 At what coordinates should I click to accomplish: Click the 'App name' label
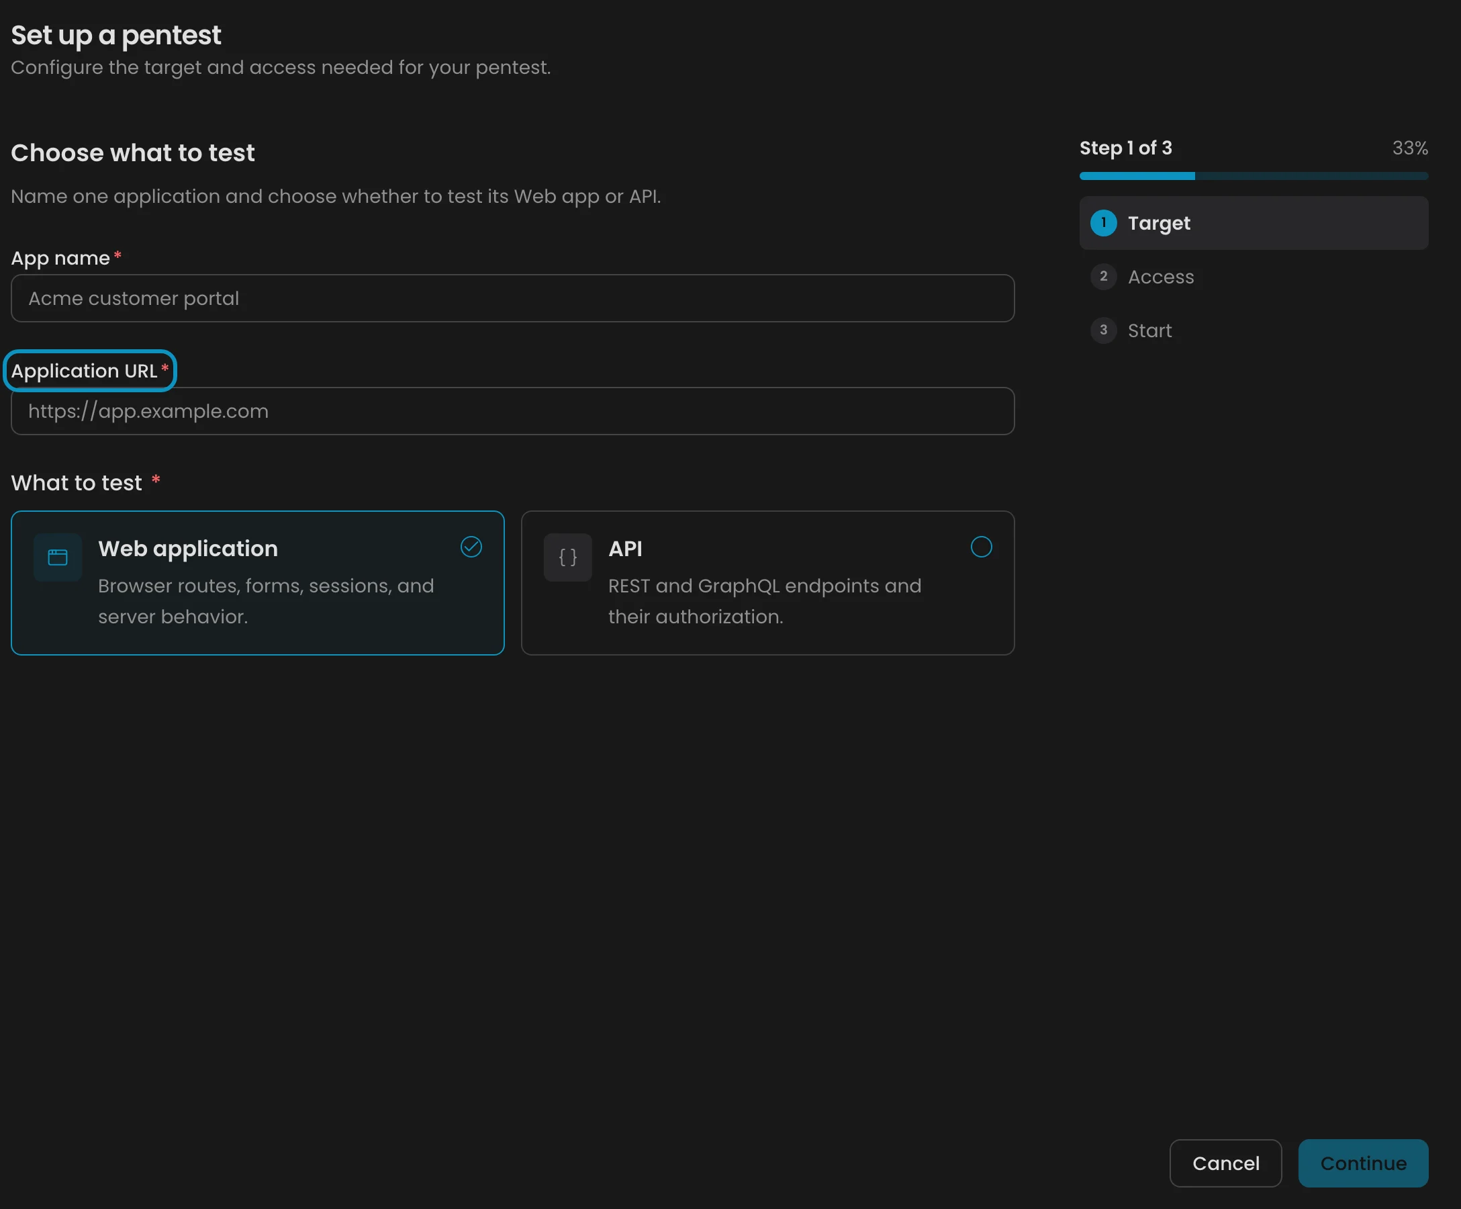pos(60,258)
